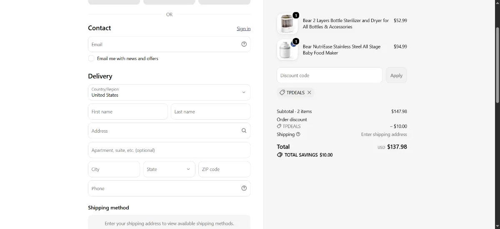Click the Bottle Sterilizer product thumbnail
The image size is (500, 229).
click(x=287, y=24)
